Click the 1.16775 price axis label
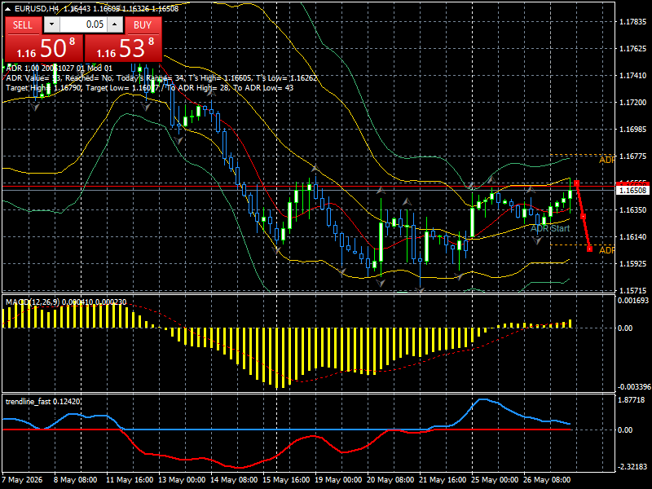The image size is (652, 489). (633, 156)
